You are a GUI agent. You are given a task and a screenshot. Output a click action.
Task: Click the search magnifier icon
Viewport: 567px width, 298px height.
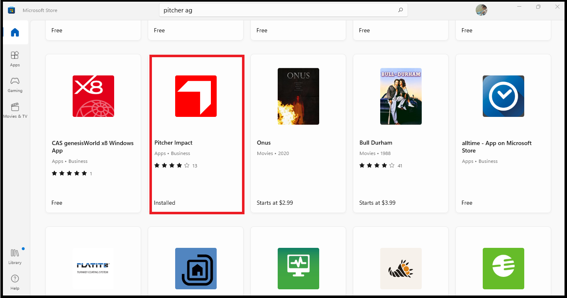tap(400, 10)
